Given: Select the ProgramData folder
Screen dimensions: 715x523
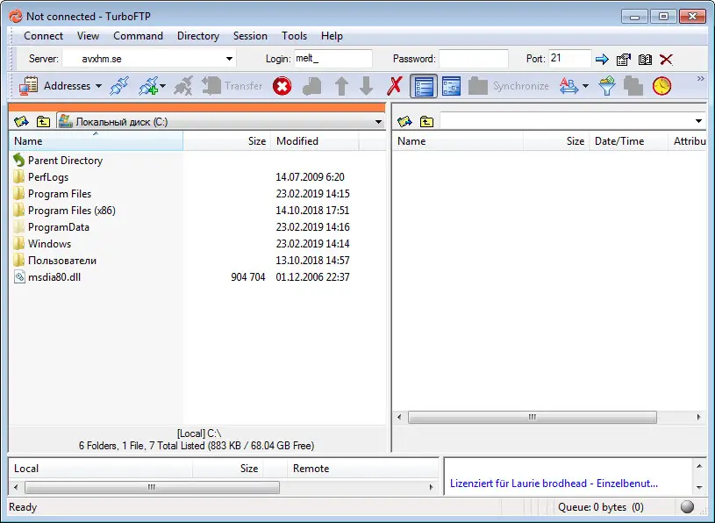Looking at the screenshot, I should [x=59, y=227].
